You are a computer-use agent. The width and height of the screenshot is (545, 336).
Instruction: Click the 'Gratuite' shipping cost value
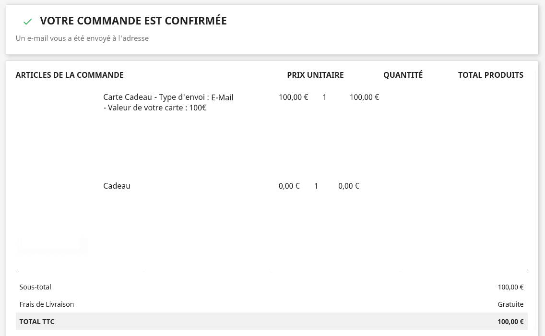[x=510, y=304]
